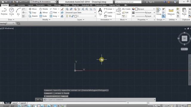Screen dimensions: 191x107
Task: Expand the Modify panel
Action: (46, 20)
